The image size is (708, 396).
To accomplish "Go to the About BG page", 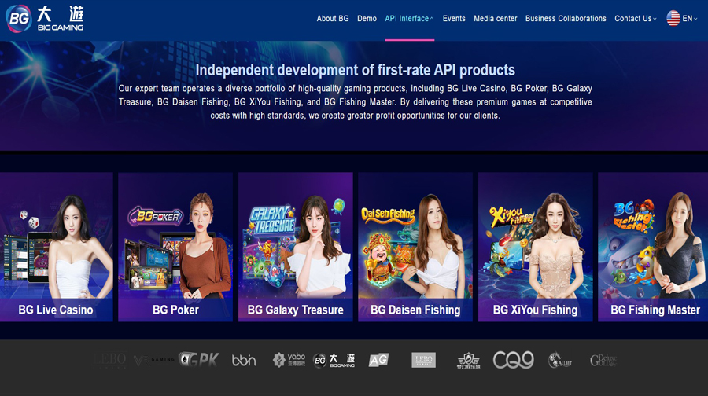I will (x=332, y=19).
